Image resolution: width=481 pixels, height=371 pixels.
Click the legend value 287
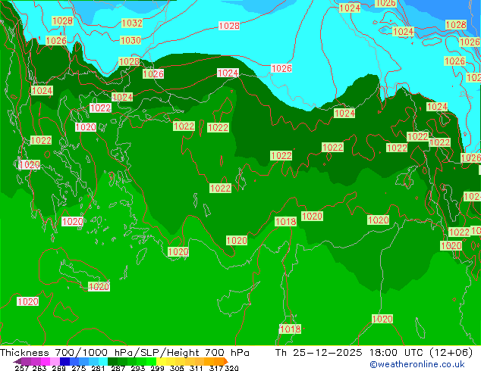(118, 368)
